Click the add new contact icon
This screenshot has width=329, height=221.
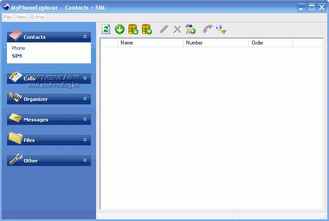[x=191, y=29]
